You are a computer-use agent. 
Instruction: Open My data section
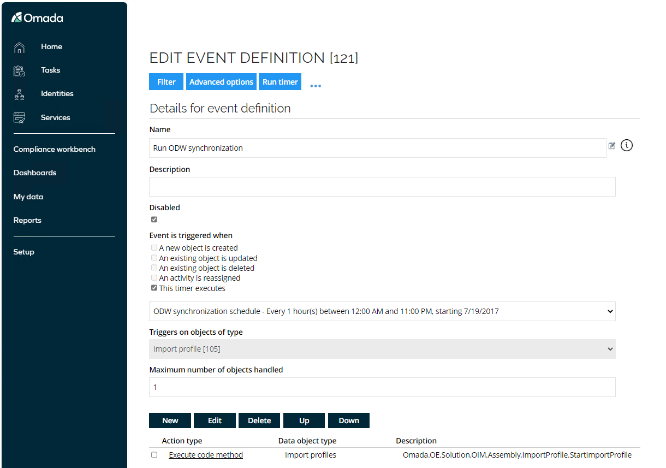[x=28, y=197]
